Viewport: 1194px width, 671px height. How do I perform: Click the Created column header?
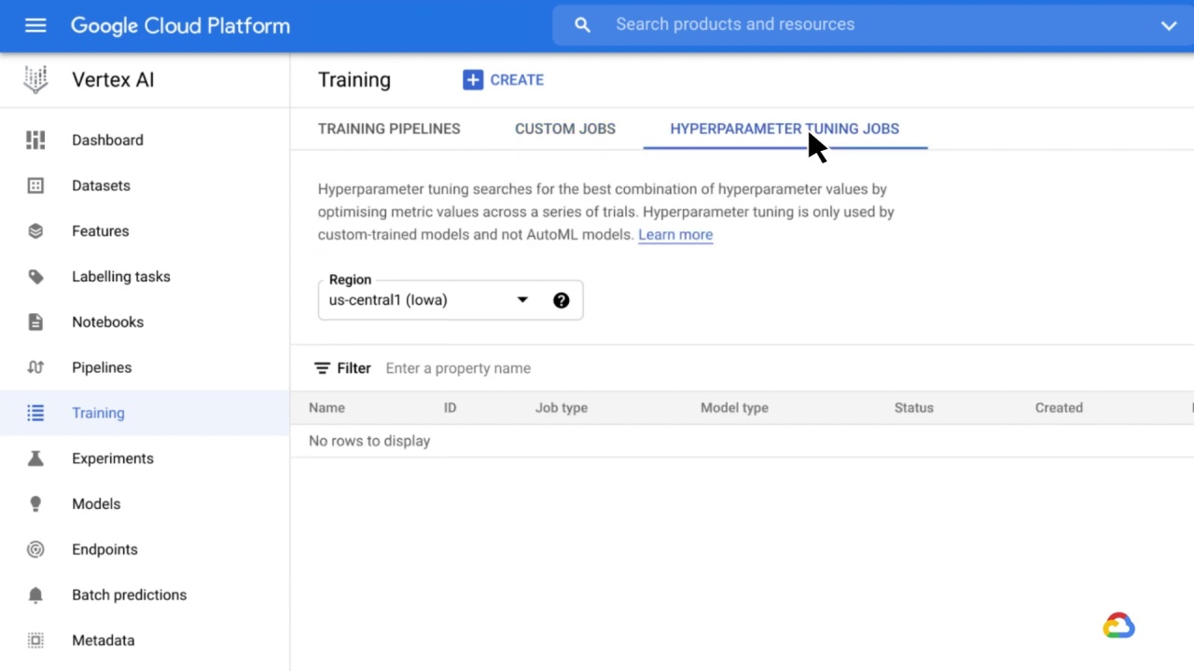1059,408
